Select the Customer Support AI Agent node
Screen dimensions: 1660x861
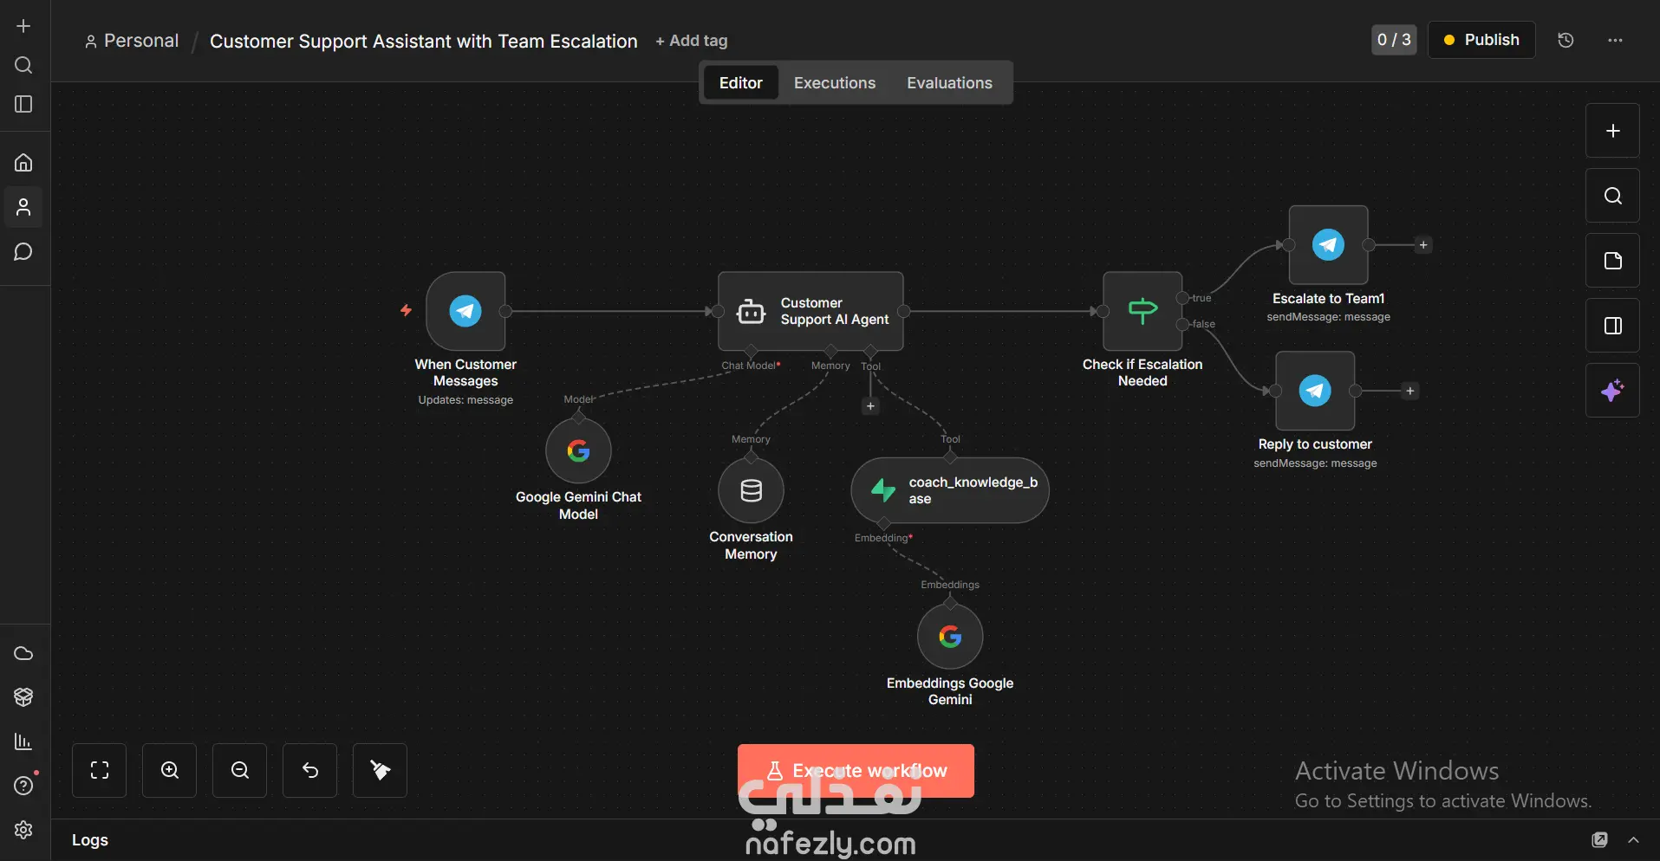pyautogui.click(x=810, y=311)
